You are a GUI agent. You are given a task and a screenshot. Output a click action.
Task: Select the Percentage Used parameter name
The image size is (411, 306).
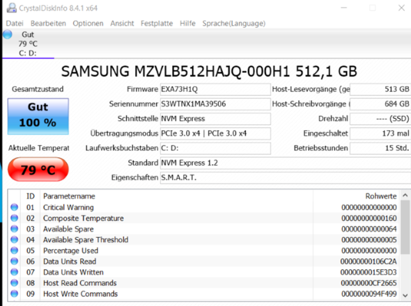[x=70, y=250]
